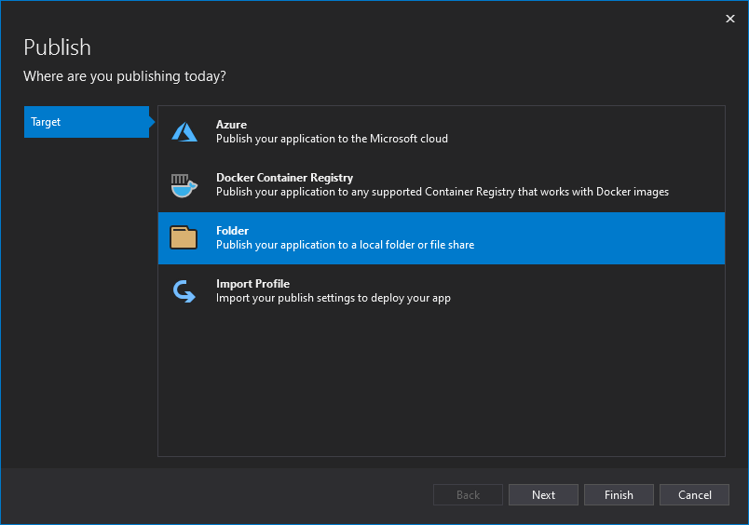Click 'Import your publish settings' description
The image size is (749, 525).
pyautogui.click(x=334, y=298)
